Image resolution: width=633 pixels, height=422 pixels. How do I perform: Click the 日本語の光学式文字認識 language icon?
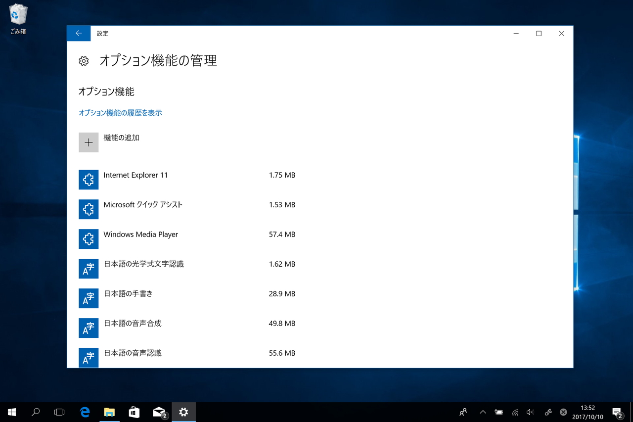89,269
